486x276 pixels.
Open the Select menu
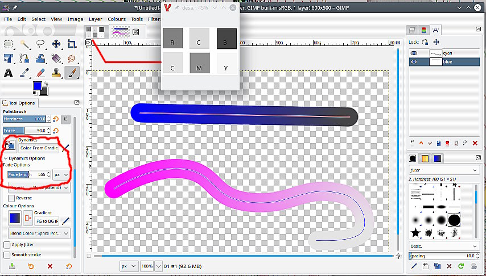coord(39,19)
